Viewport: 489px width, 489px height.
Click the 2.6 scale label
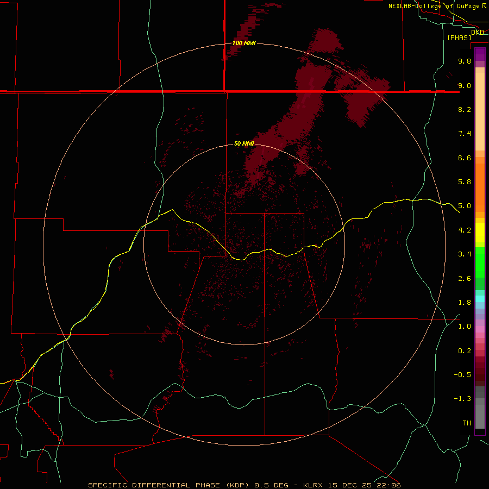465,279
